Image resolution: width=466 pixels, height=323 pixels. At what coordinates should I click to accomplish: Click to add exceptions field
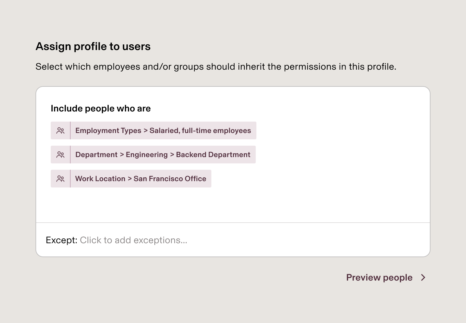tap(133, 240)
